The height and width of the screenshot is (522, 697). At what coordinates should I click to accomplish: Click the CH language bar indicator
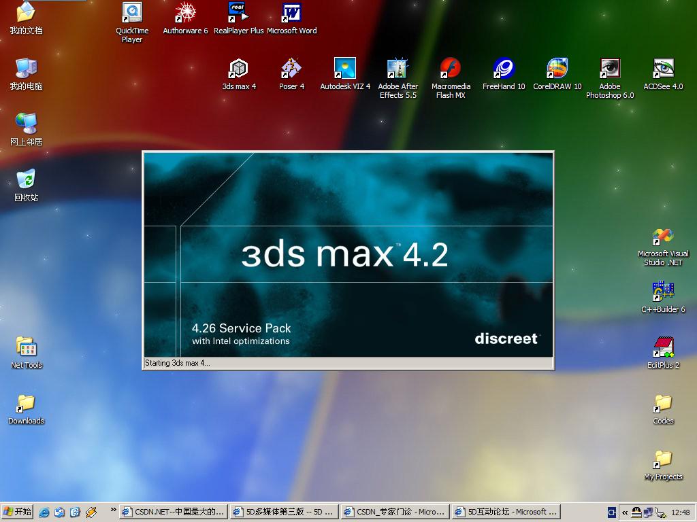(612, 512)
